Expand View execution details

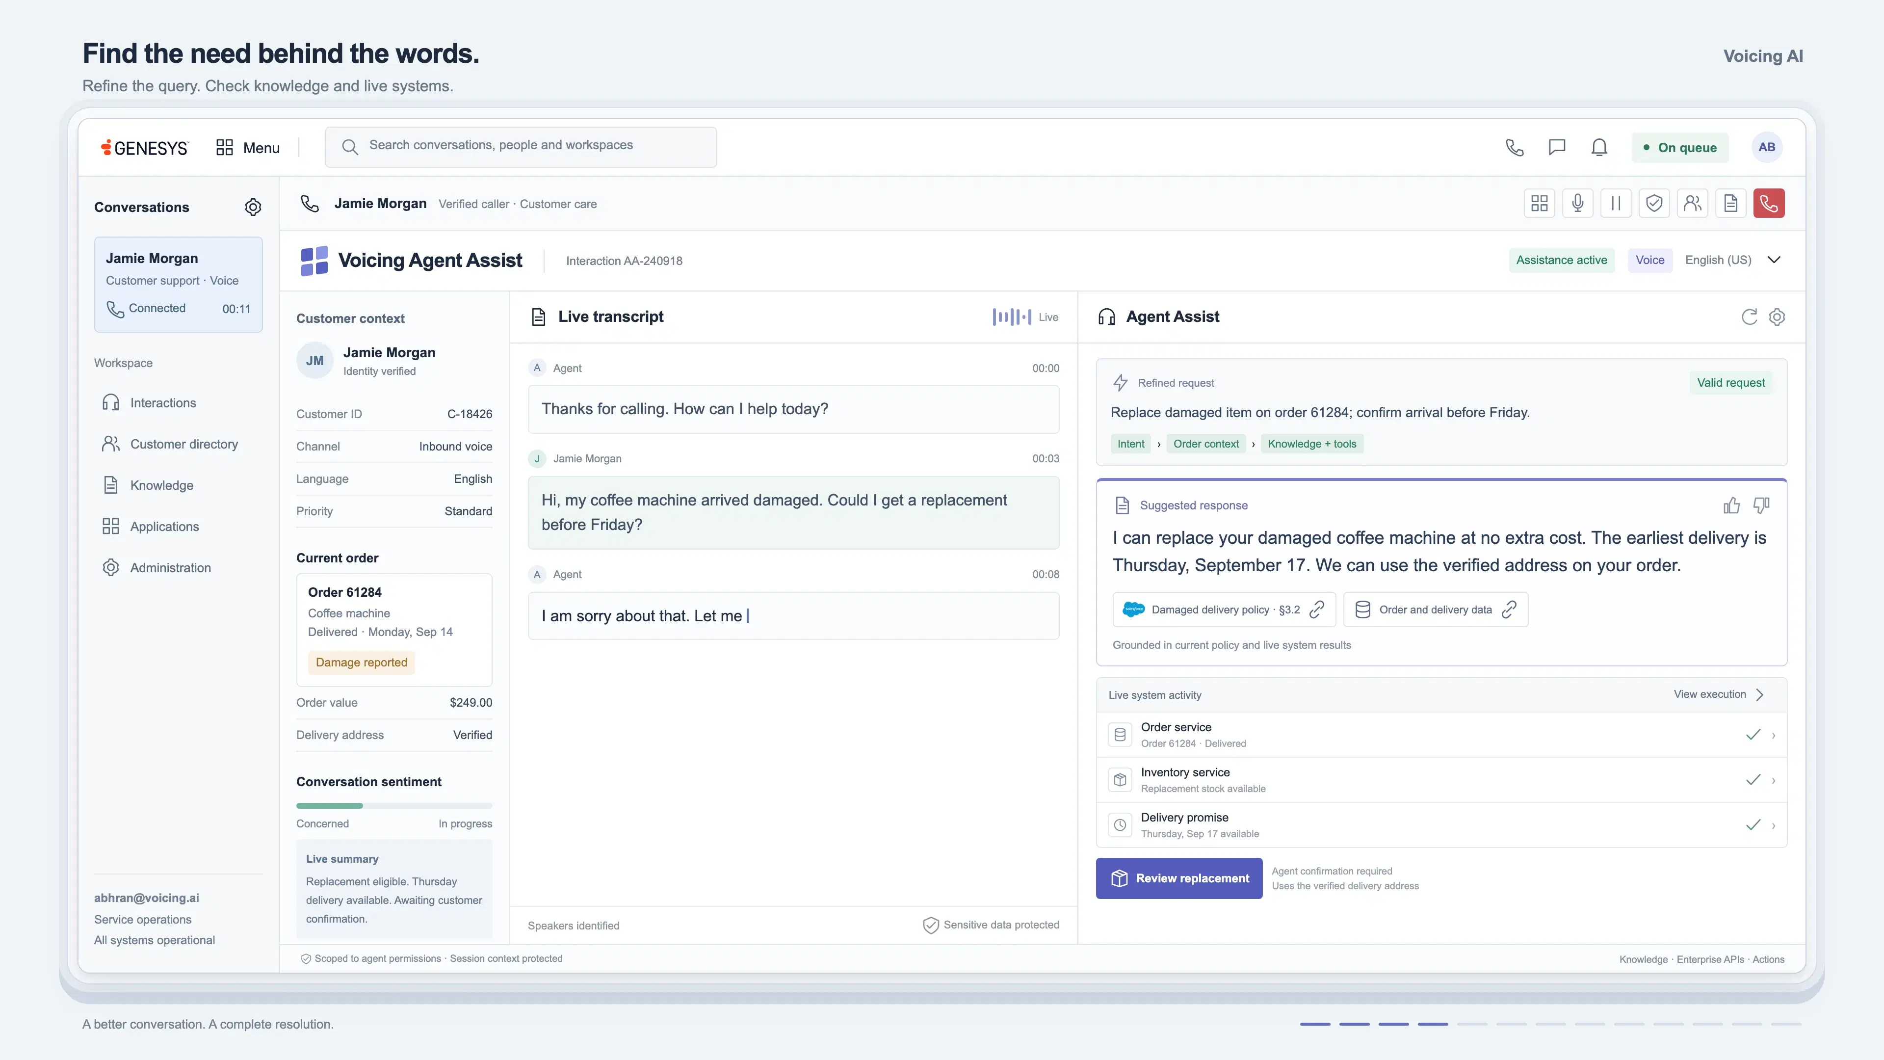point(1719,694)
